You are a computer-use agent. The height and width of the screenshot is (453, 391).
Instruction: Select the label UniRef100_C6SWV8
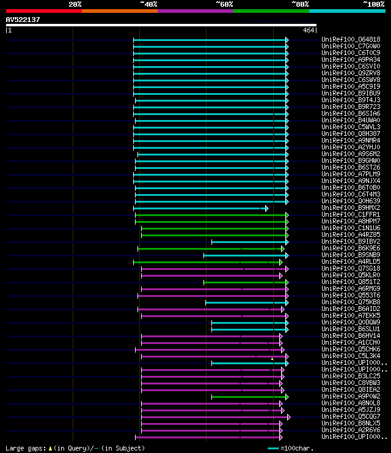pos(351,80)
